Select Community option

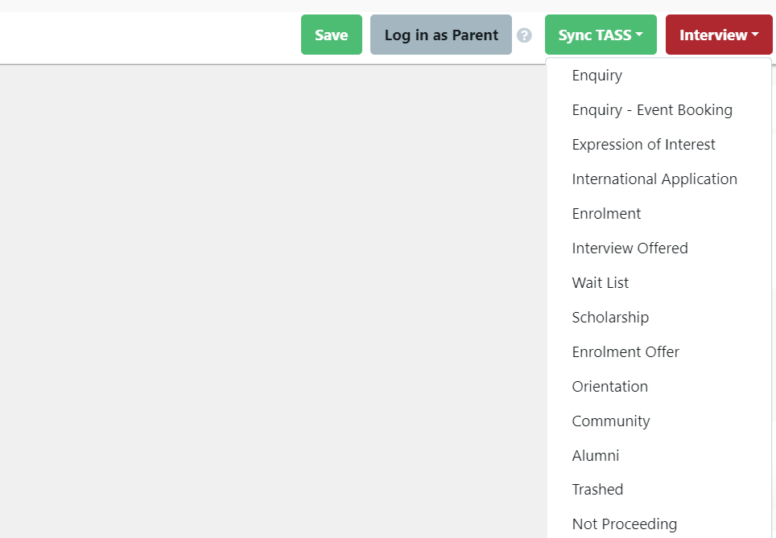(x=611, y=421)
